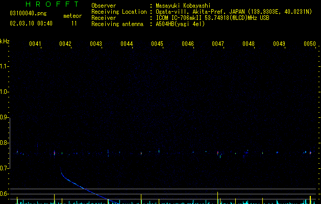
Task: Click the date stamp 02.03.10 00:40
Action: coord(31,23)
